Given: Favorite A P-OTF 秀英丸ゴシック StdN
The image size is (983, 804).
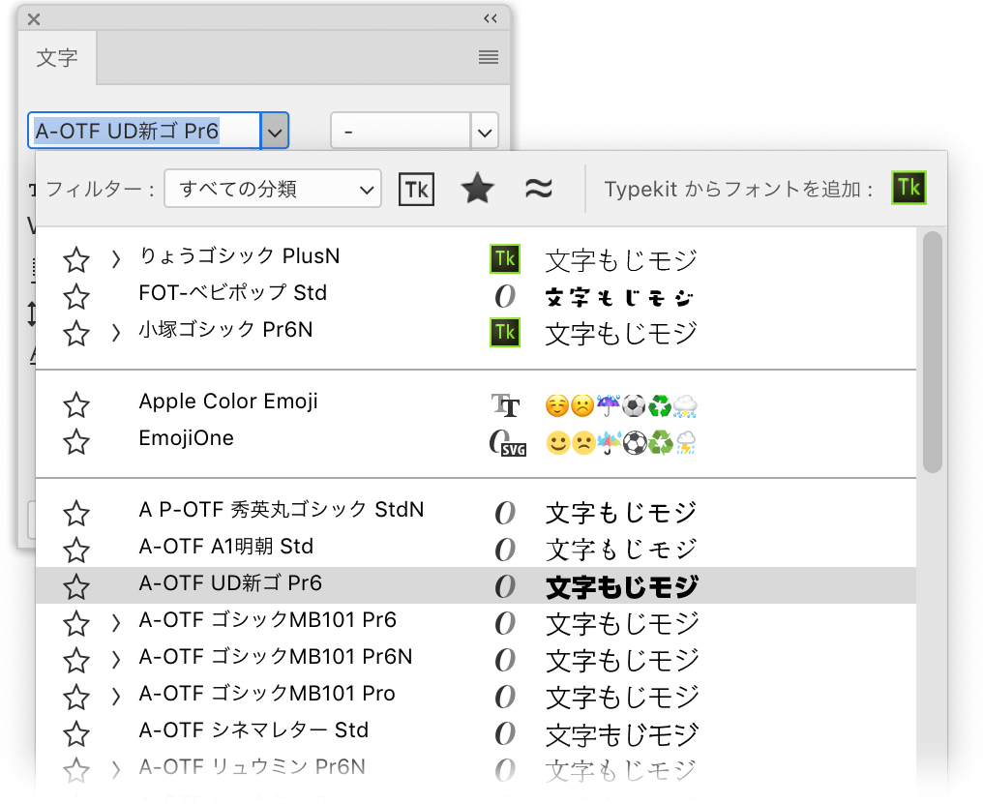Looking at the screenshot, I should (76, 514).
